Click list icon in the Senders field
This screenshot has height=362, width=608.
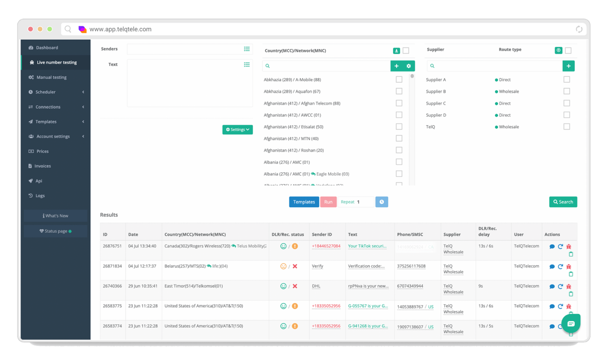point(247,49)
